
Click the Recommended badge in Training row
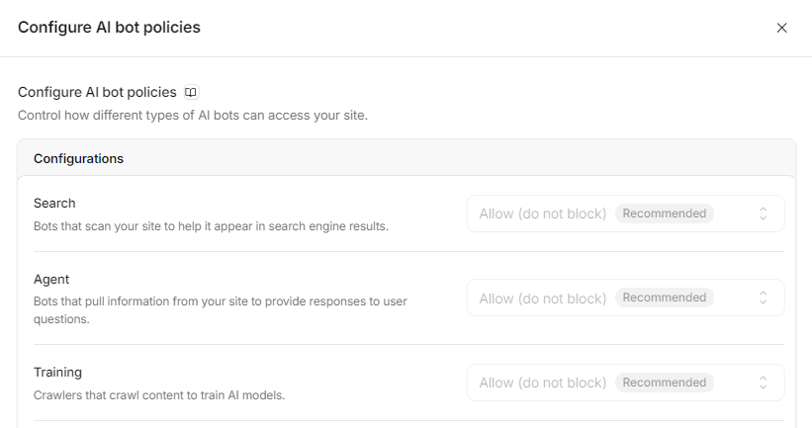click(x=664, y=383)
